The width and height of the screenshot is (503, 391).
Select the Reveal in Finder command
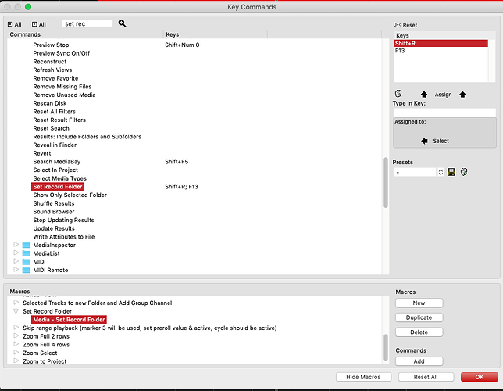[x=55, y=145]
